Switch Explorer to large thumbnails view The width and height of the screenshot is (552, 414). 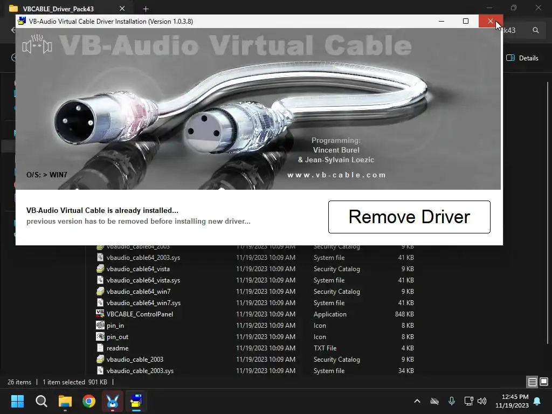click(544, 382)
